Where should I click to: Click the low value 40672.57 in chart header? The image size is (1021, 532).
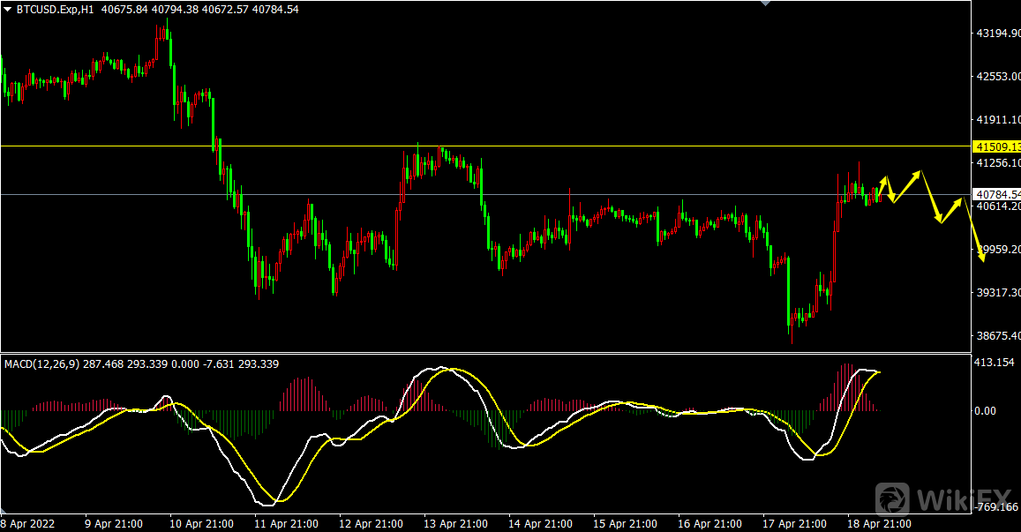[225, 10]
